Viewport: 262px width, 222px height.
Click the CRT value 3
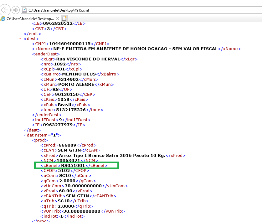(x=49, y=29)
